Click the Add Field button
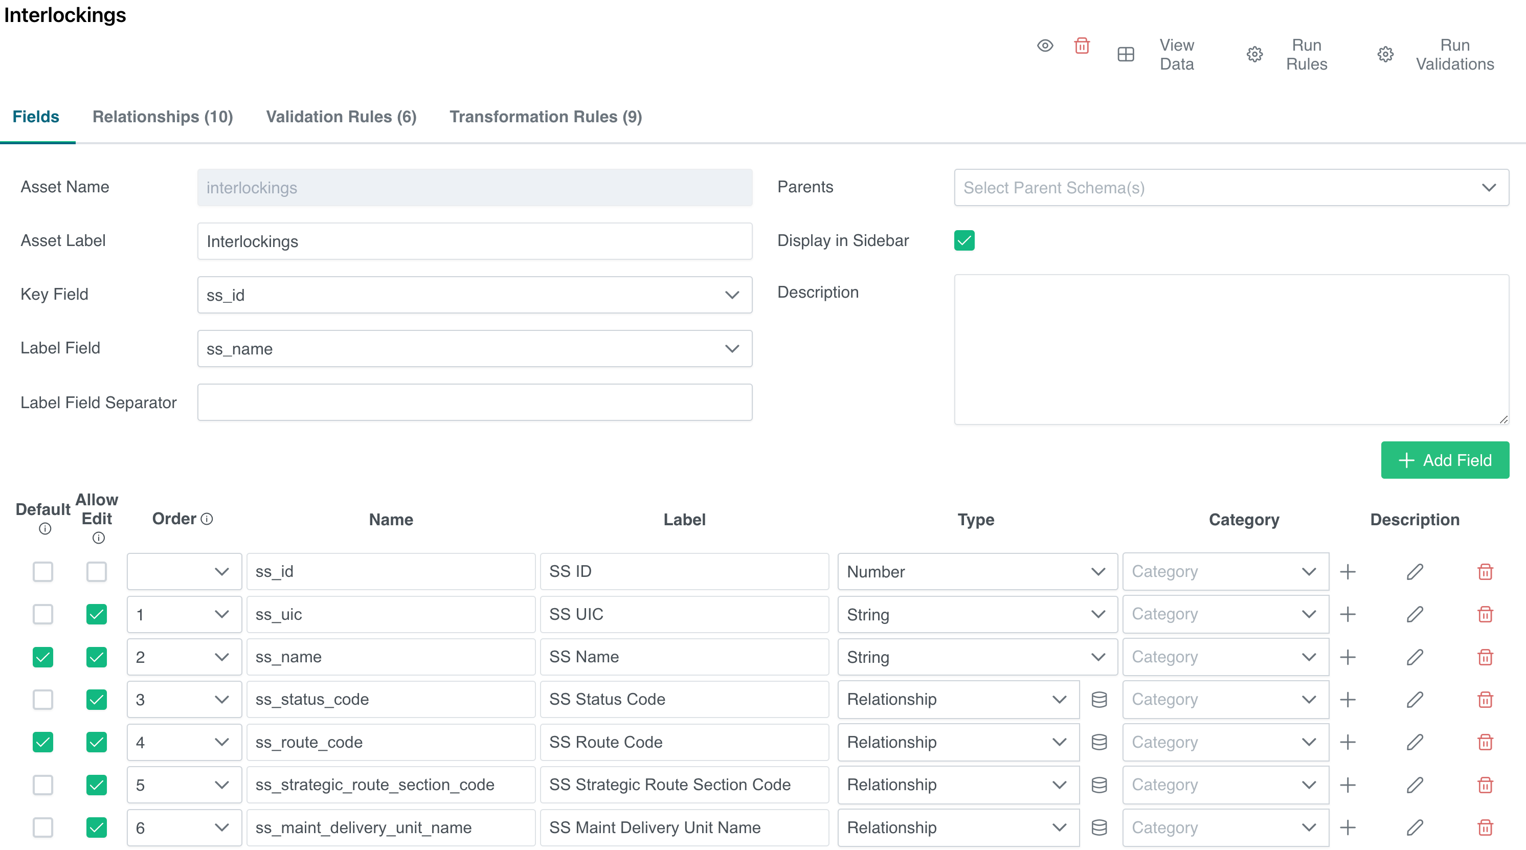1526x850 pixels. [x=1444, y=460]
